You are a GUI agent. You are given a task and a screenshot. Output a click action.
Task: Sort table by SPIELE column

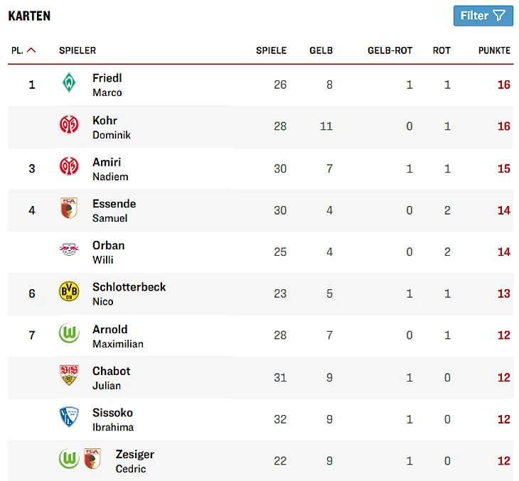tap(271, 50)
